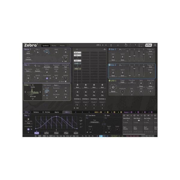The image size is (180, 180).
Task: Click the waveform pulse icon above the grid
Action: coord(105,49)
